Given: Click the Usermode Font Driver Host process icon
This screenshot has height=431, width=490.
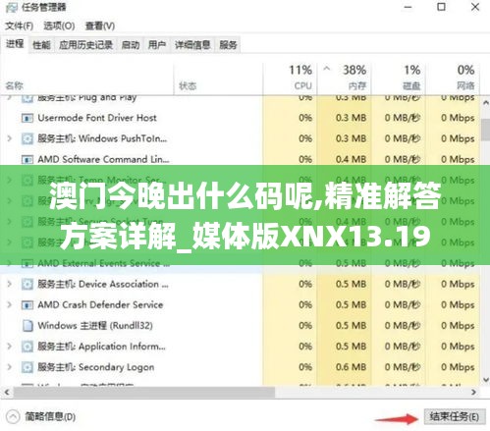Looking at the screenshot, I should (27, 118).
